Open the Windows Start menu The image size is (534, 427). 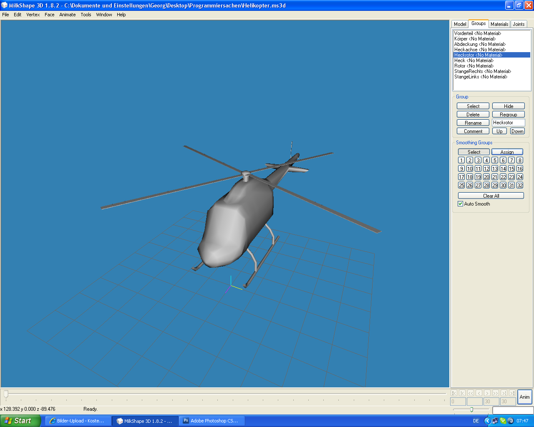[20, 421]
